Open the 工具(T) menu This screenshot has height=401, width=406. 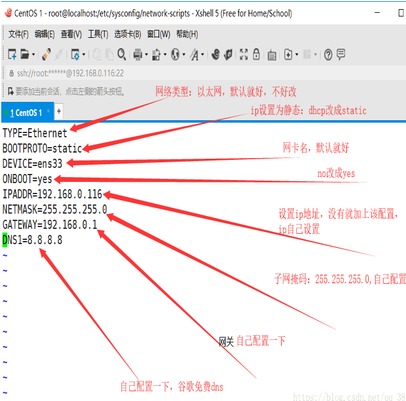(x=98, y=34)
